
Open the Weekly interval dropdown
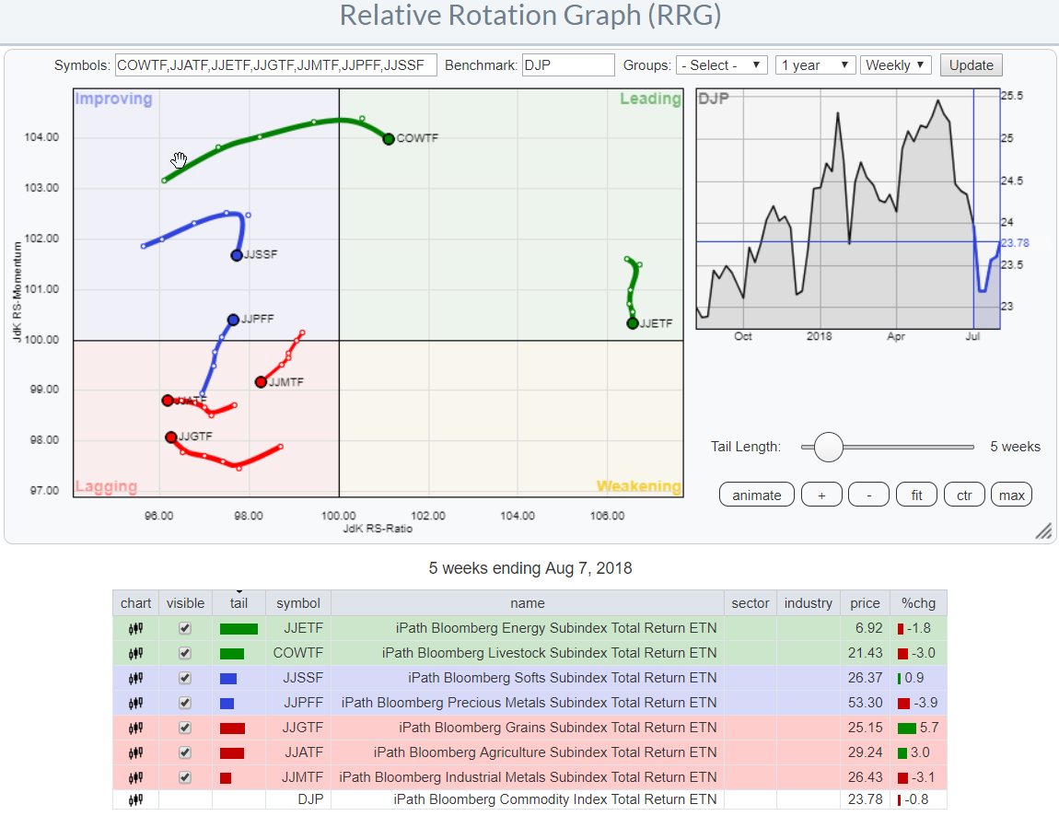tap(895, 65)
